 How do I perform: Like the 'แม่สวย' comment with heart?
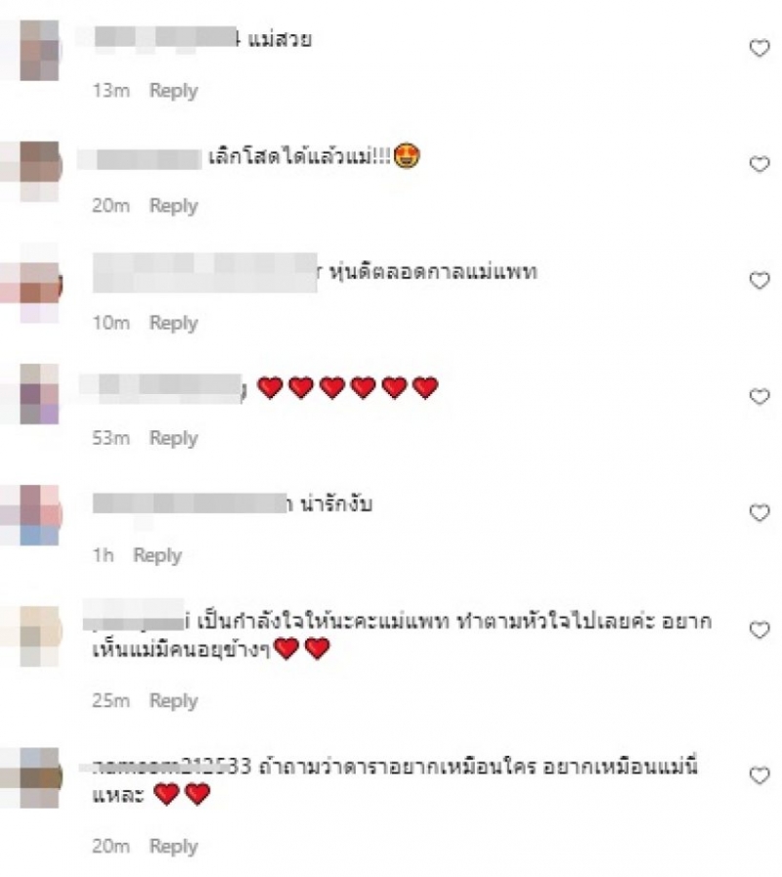(760, 49)
